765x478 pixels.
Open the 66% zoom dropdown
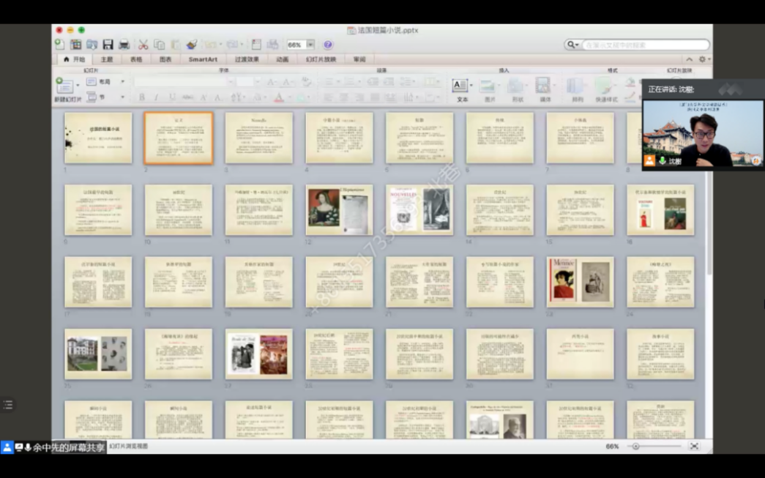pyautogui.click(x=311, y=45)
